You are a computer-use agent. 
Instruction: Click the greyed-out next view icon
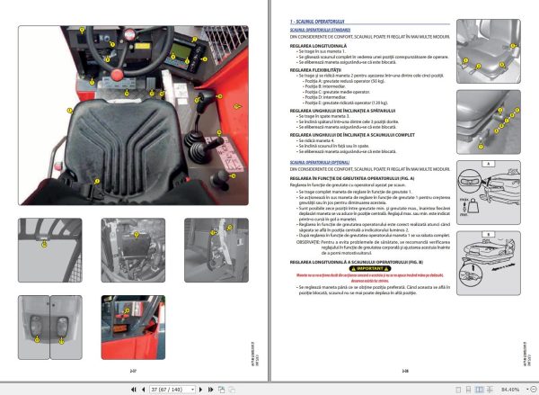pyautogui.click(x=232, y=390)
